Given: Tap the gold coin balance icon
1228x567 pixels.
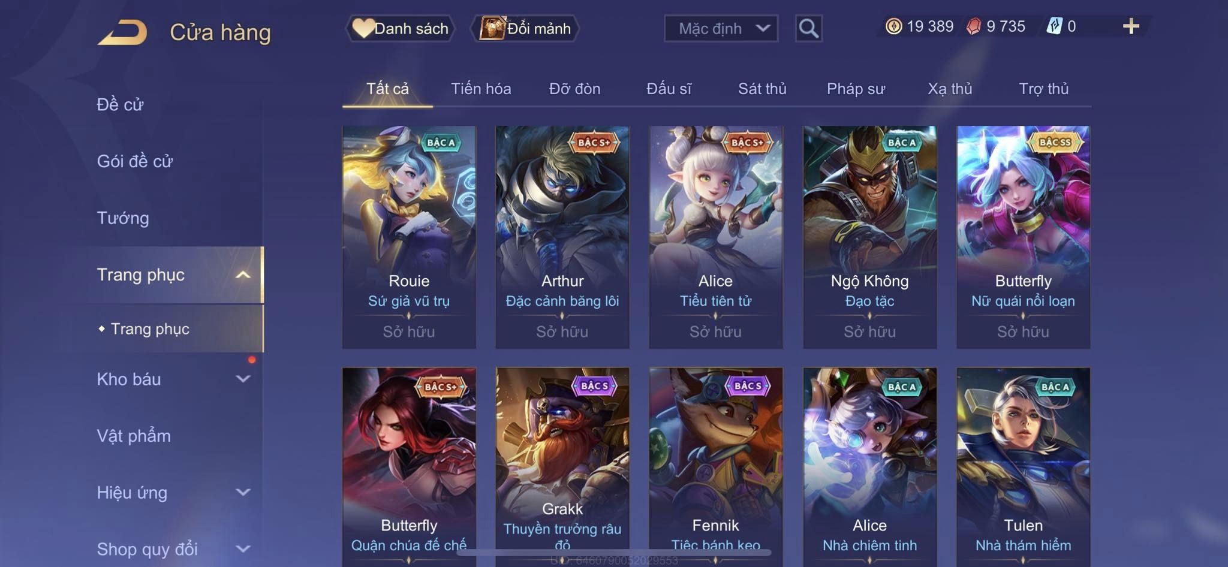Looking at the screenshot, I should (893, 26).
